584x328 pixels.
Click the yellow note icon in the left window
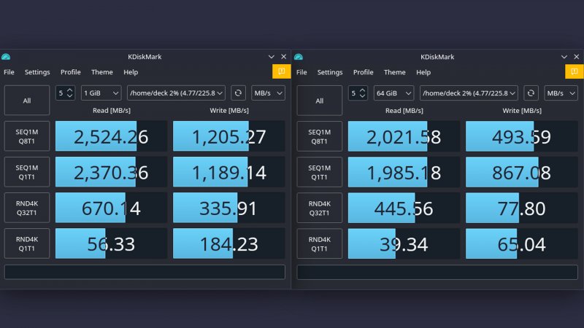(281, 71)
